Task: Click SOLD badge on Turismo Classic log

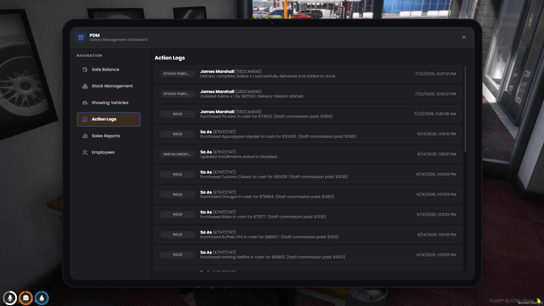Action: [177, 174]
